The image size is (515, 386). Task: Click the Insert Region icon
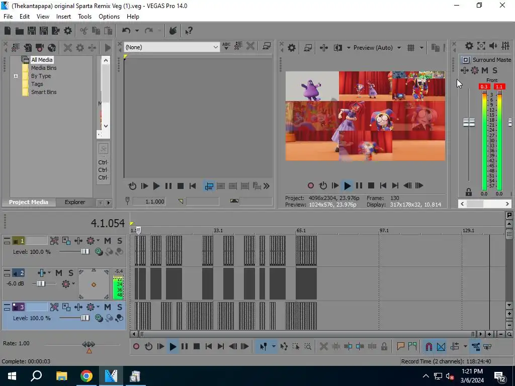point(412,347)
